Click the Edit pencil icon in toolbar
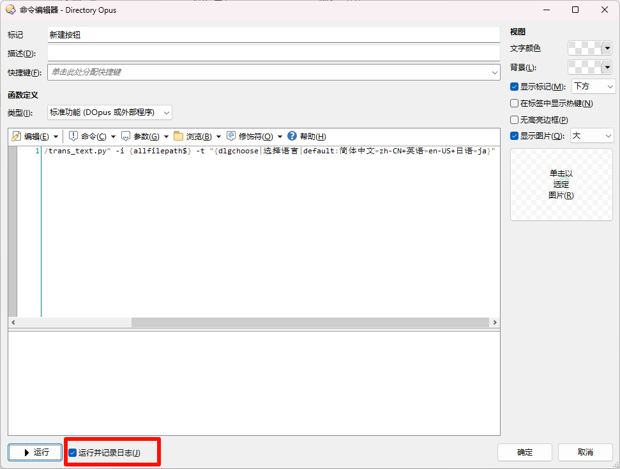620x469 pixels. (16, 137)
